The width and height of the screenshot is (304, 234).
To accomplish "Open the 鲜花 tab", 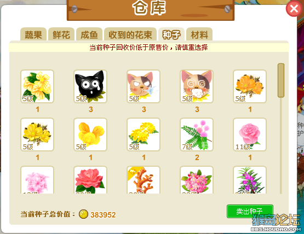I will 61,34.
